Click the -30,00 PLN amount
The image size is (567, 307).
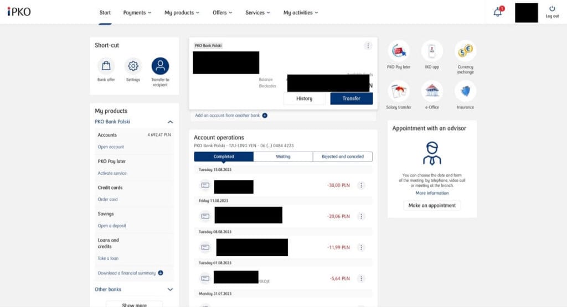[x=338, y=185]
